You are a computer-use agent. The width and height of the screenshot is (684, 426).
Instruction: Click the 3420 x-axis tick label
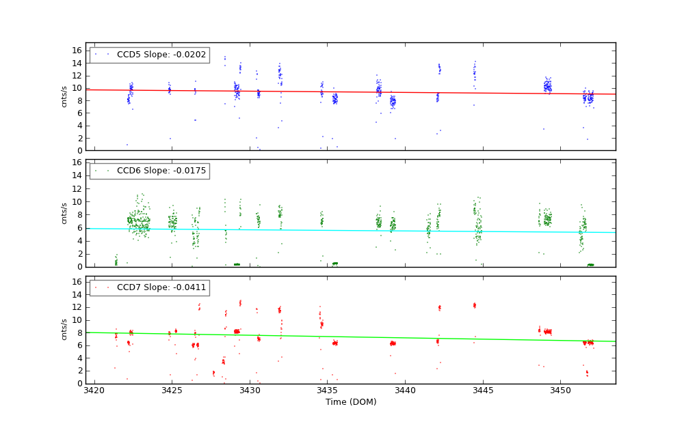coord(94,390)
